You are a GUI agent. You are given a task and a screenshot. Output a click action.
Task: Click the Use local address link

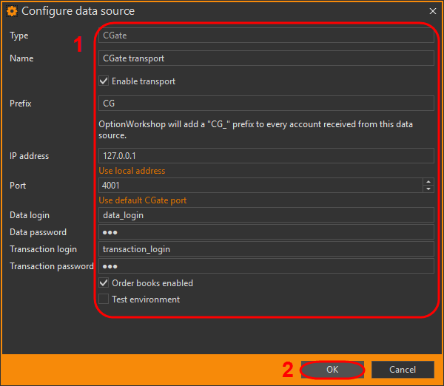pyautogui.click(x=132, y=171)
